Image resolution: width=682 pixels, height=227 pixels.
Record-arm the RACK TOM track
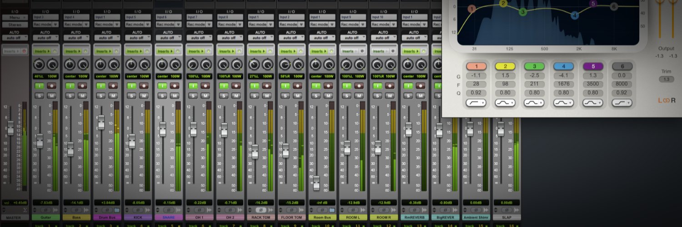point(268,85)
